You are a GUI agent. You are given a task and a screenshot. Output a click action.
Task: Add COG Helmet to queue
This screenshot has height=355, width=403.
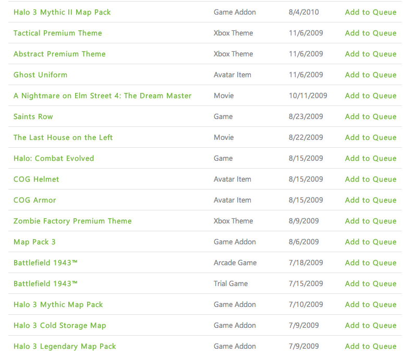tap(371, 179)
